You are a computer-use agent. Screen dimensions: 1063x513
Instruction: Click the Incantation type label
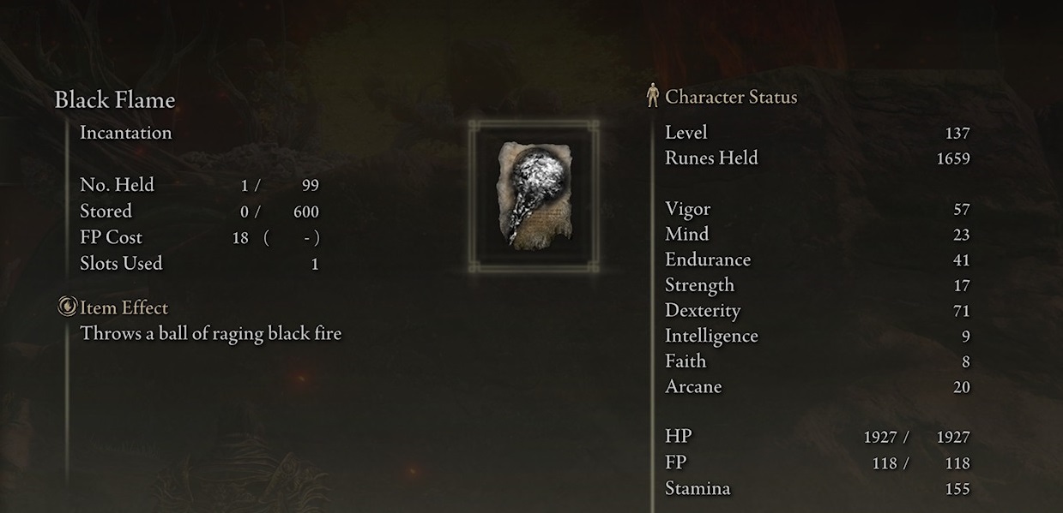[x=125, y=133]
